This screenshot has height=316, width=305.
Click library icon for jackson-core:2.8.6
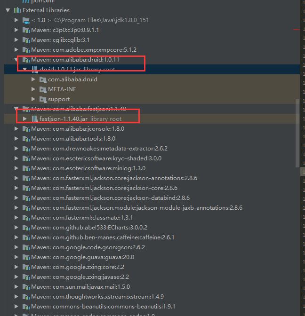tap(26, 188)
